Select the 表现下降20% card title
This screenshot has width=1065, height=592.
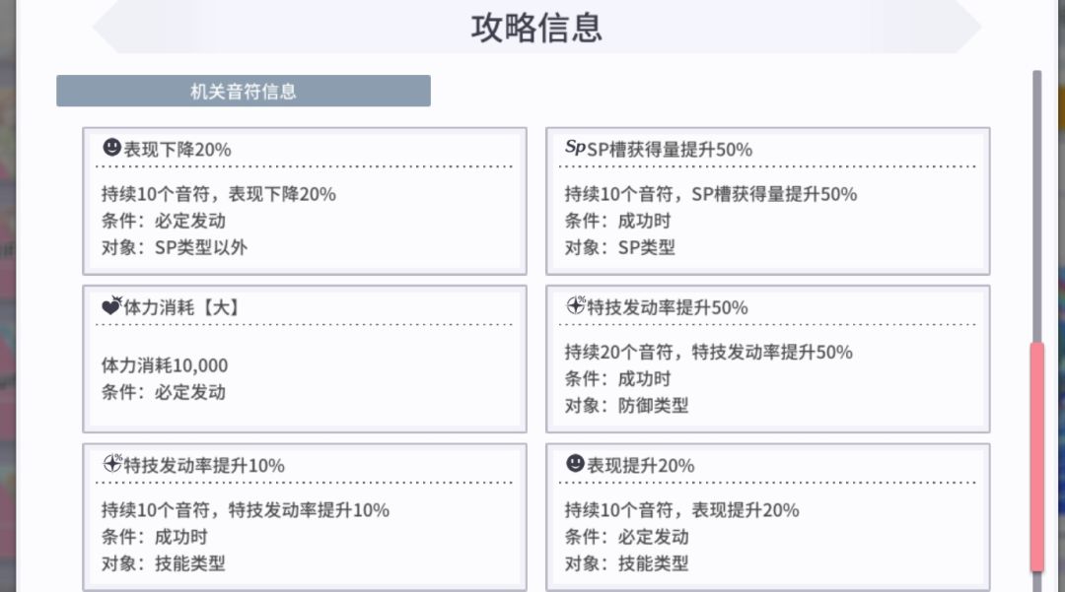[177, 150]
